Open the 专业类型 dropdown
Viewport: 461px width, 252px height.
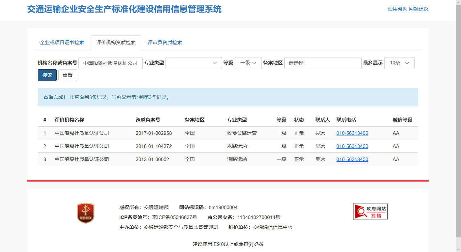194,63
